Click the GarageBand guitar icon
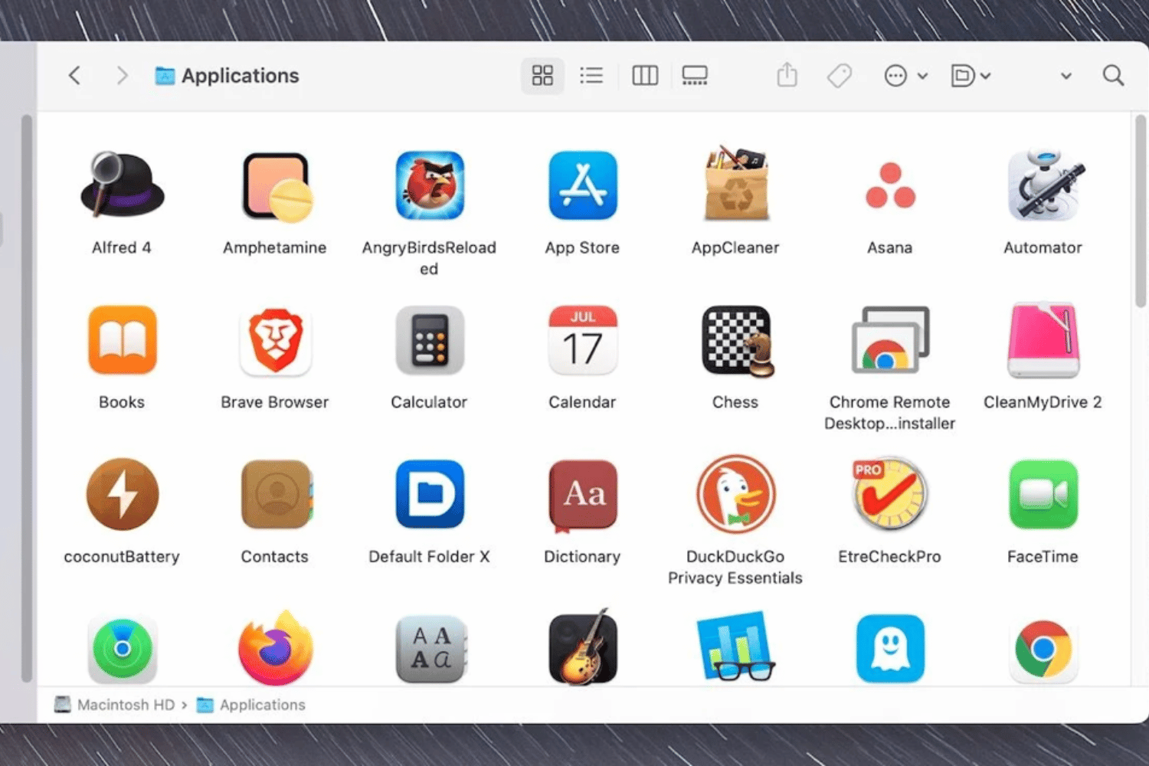 click(x=583, y=647)
